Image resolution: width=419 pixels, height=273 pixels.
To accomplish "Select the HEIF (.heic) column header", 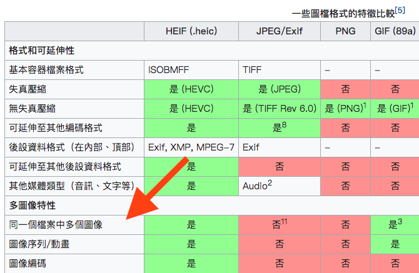I will point(191,31).
